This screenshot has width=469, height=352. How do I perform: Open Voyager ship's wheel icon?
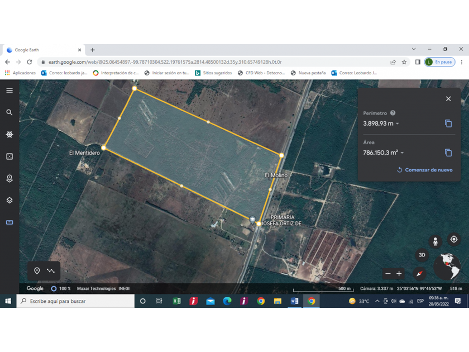(9, 135)
